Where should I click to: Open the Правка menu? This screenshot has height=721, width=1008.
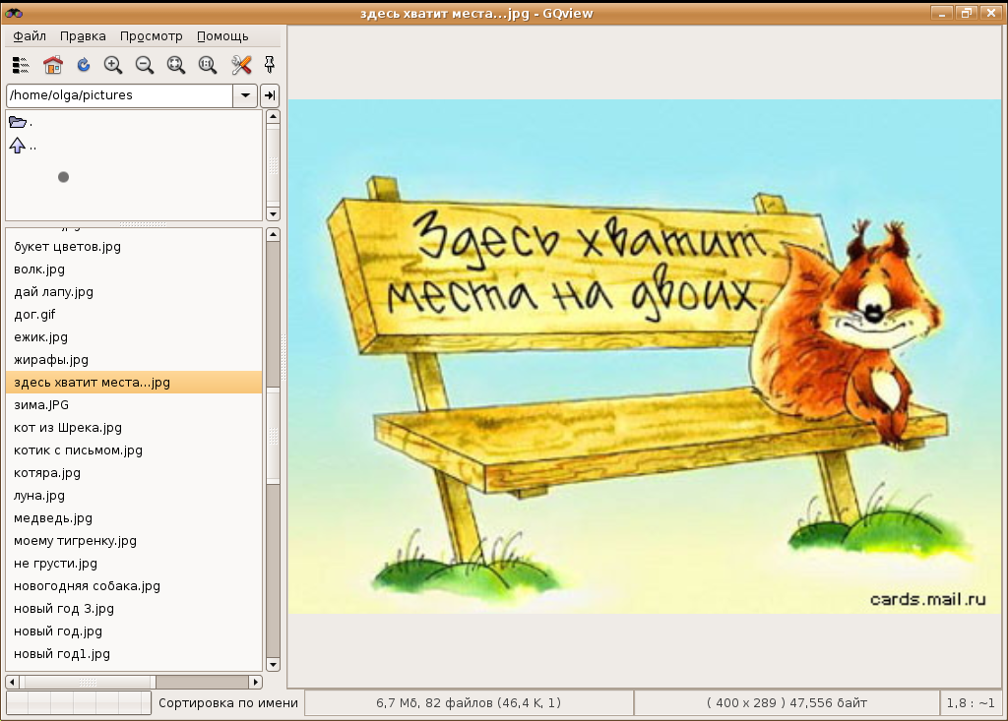pyautogui.click(x=83, y=36)
